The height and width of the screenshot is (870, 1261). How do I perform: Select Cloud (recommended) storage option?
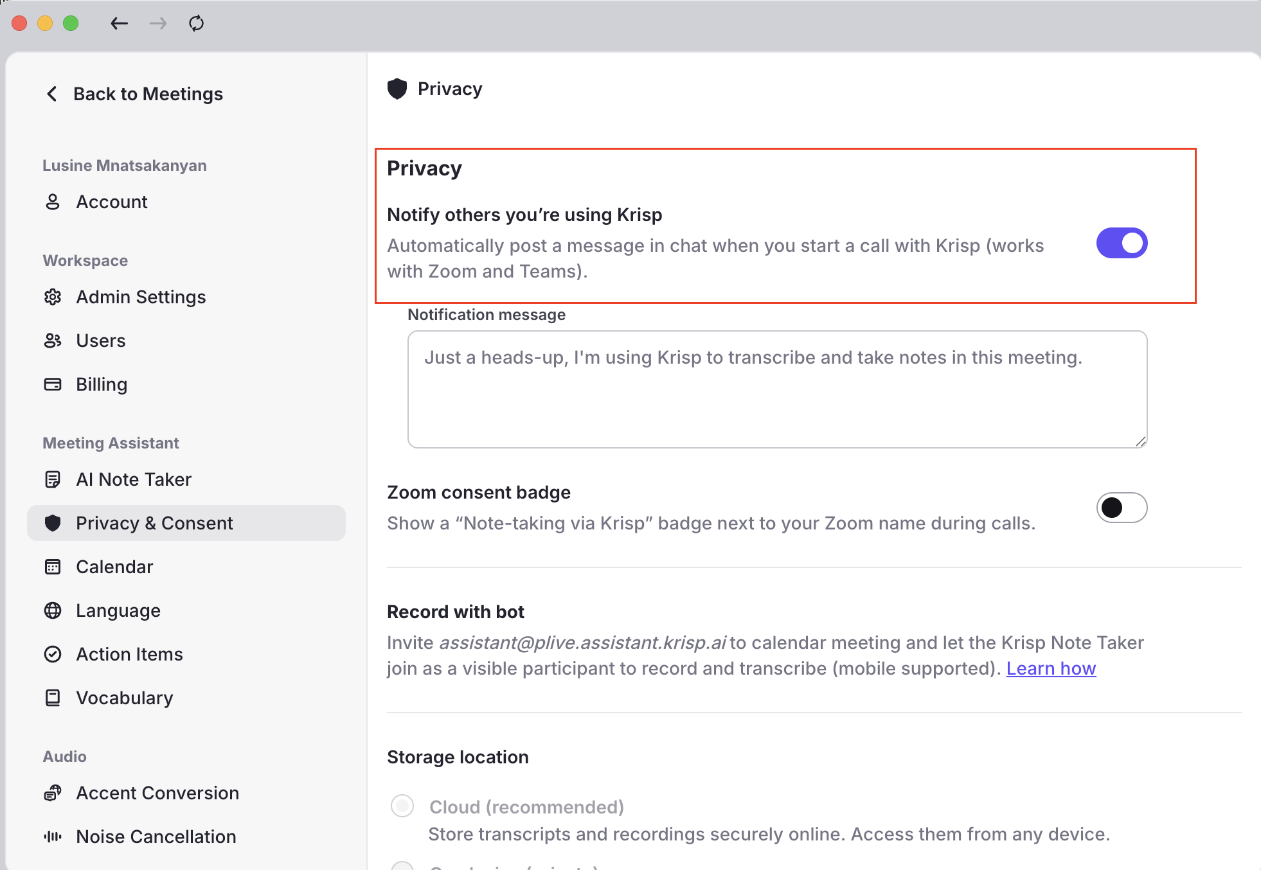pyautogui.click(x=402, y=806)
